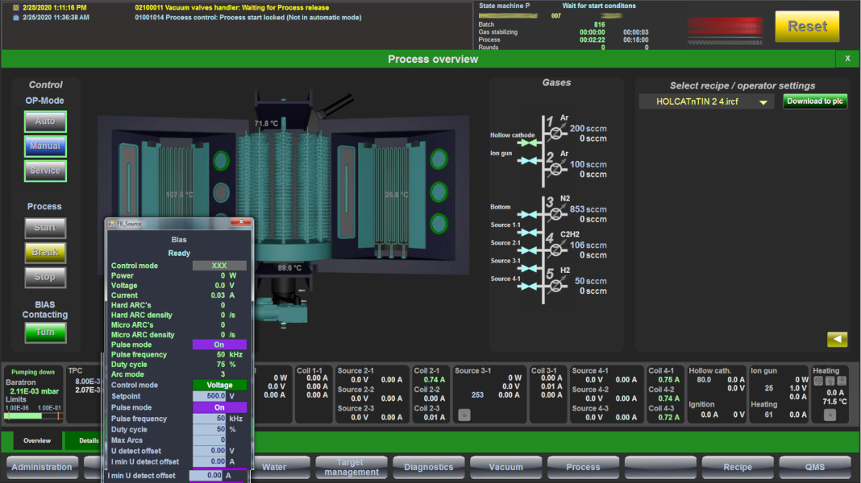Switch to the Overview tab
This screenshot has width=861, height=483.
click(37, 441)
